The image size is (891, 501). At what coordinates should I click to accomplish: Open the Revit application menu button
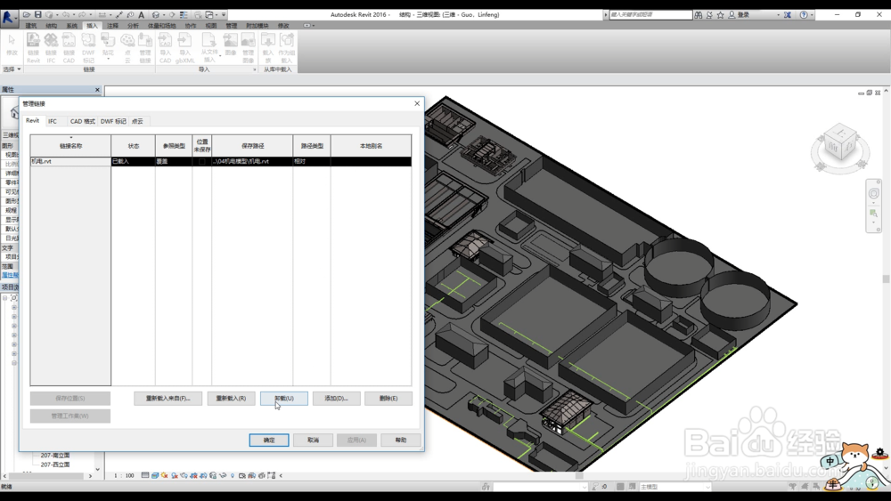tap(8, 16)
